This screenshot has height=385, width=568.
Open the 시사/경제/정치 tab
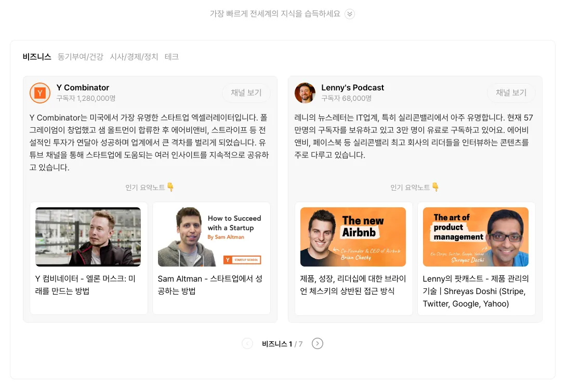tap(134, 57)
